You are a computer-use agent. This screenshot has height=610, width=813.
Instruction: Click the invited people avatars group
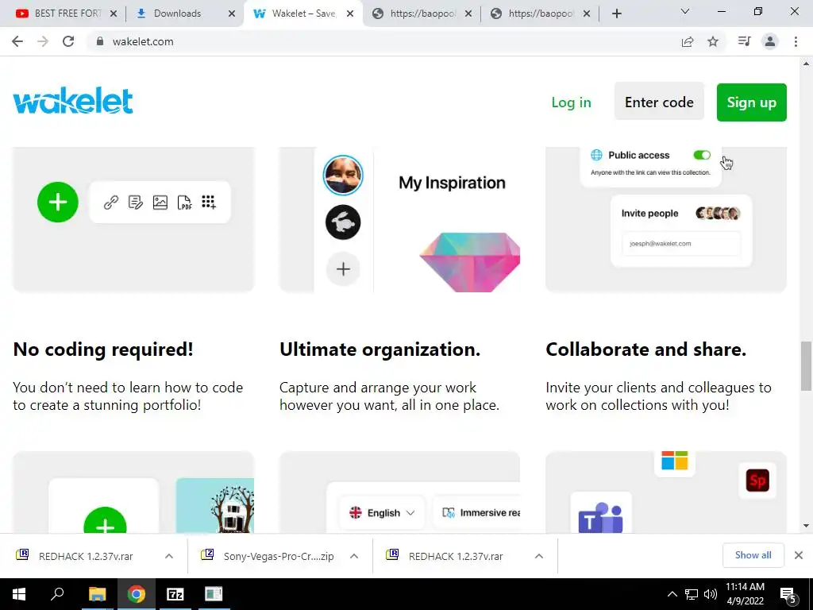718,213
